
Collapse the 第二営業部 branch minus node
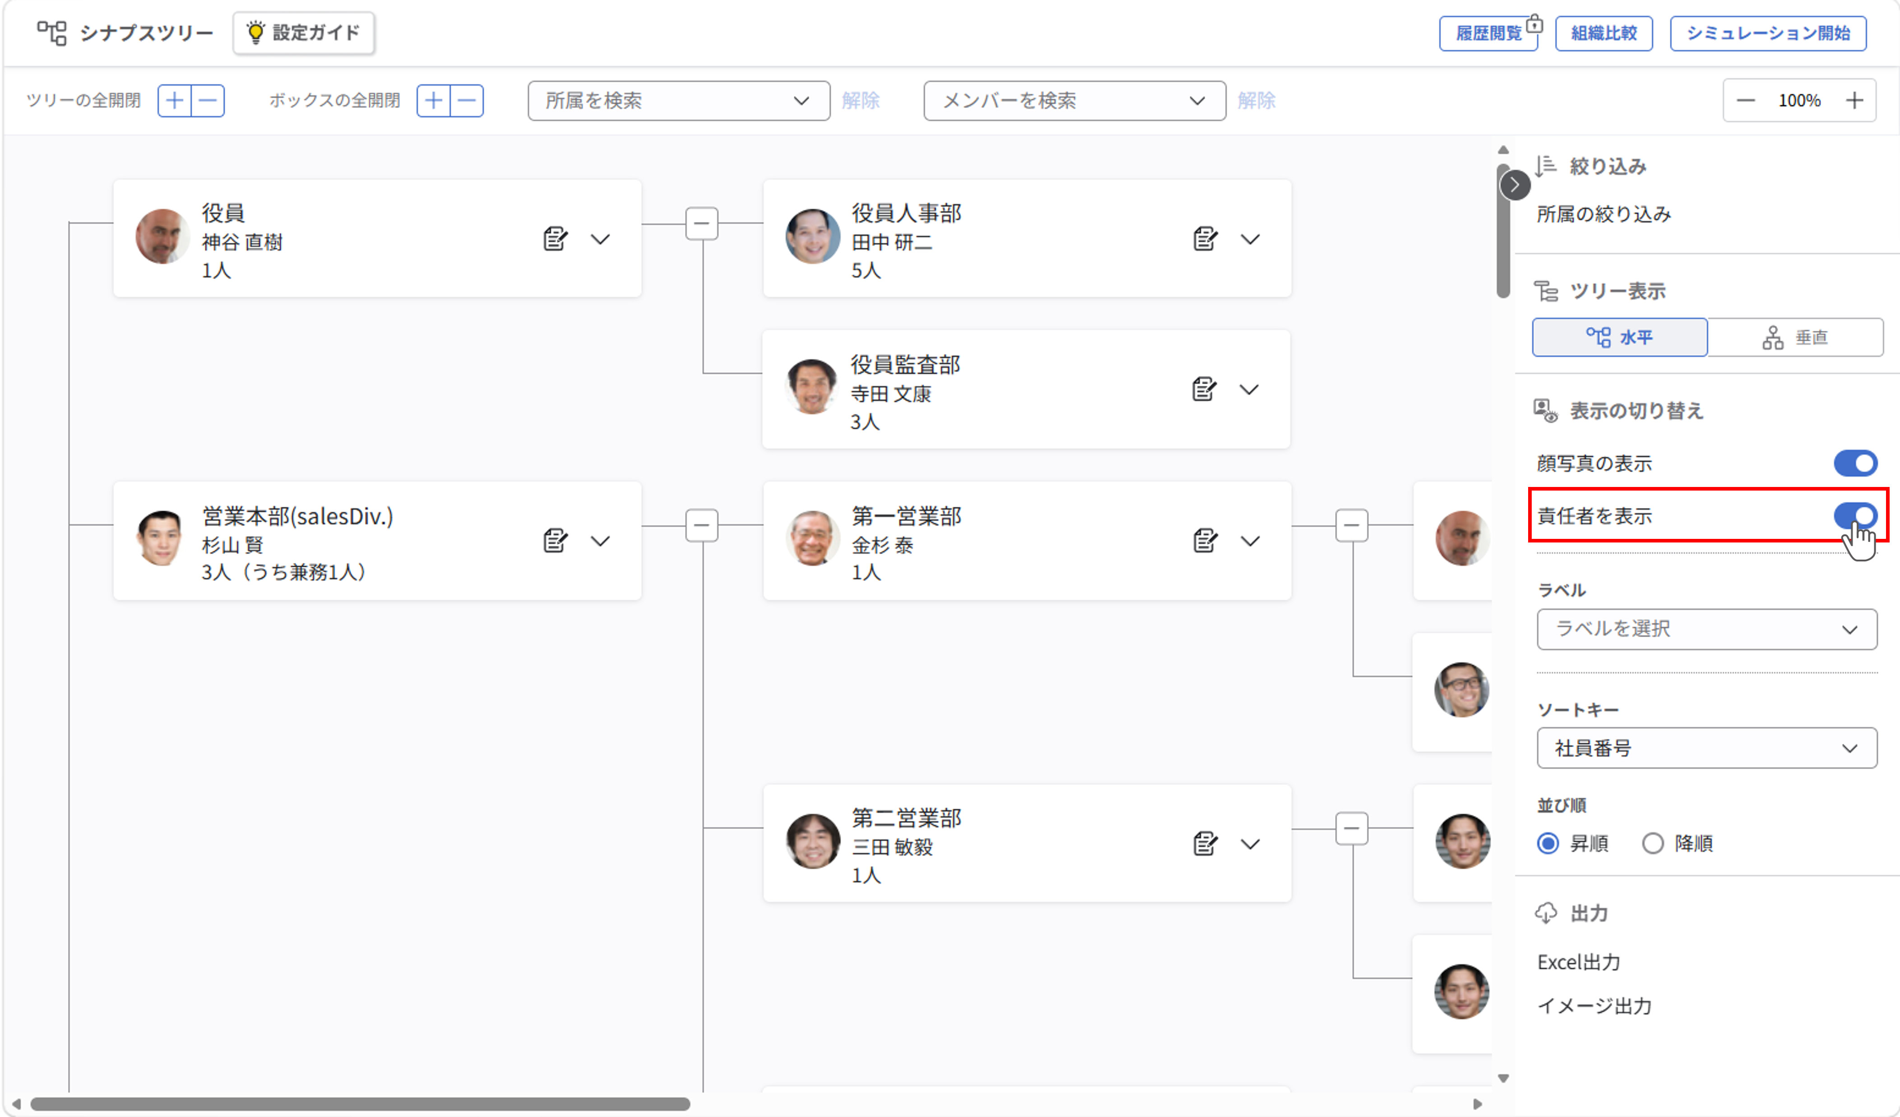click(x=1352, y=828)
